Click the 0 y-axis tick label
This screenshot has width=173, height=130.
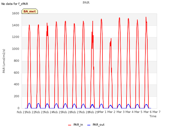pos(18,108)
